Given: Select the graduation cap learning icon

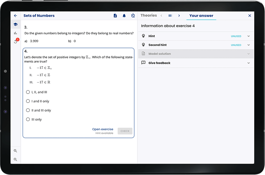Looking at the screenshot, I should point(15,24).
